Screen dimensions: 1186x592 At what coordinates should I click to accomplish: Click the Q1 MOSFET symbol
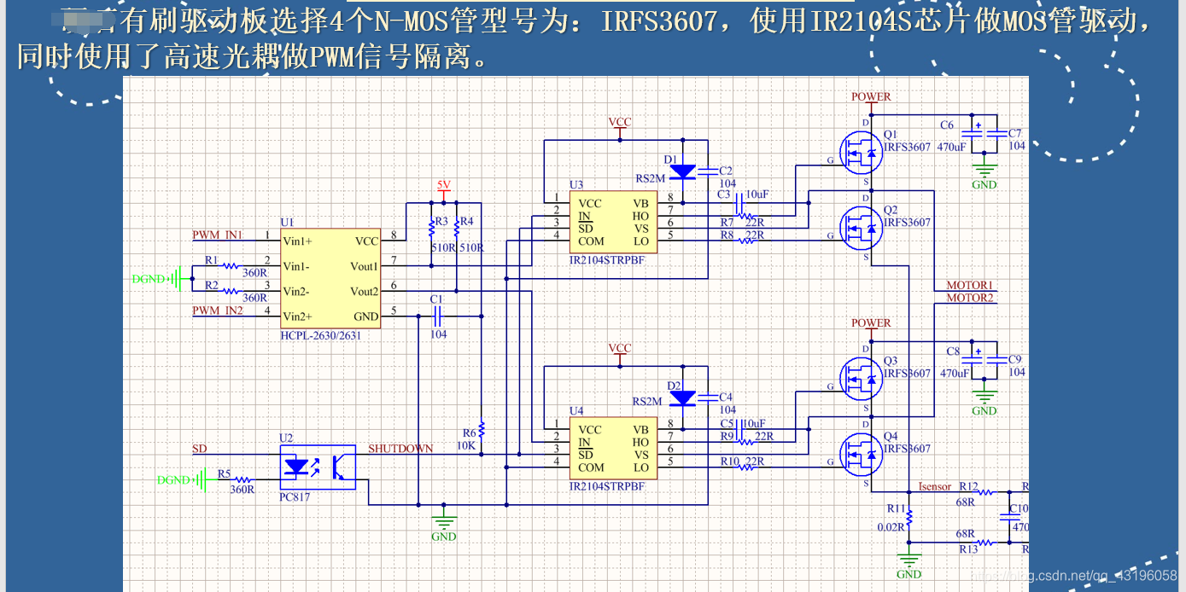861,153
